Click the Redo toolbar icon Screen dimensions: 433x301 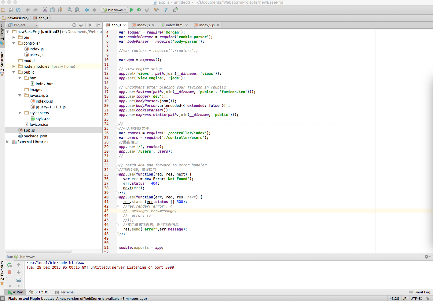pyautogui.click(x=35, y=10)
